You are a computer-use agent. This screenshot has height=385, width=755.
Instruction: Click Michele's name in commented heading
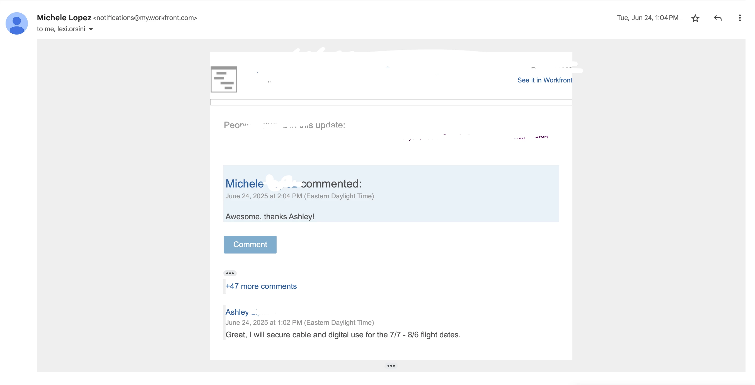(x=245, y=184)
